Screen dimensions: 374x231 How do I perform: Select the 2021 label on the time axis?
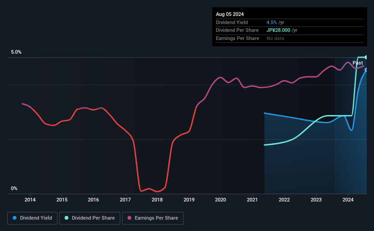tap(252, 200)
